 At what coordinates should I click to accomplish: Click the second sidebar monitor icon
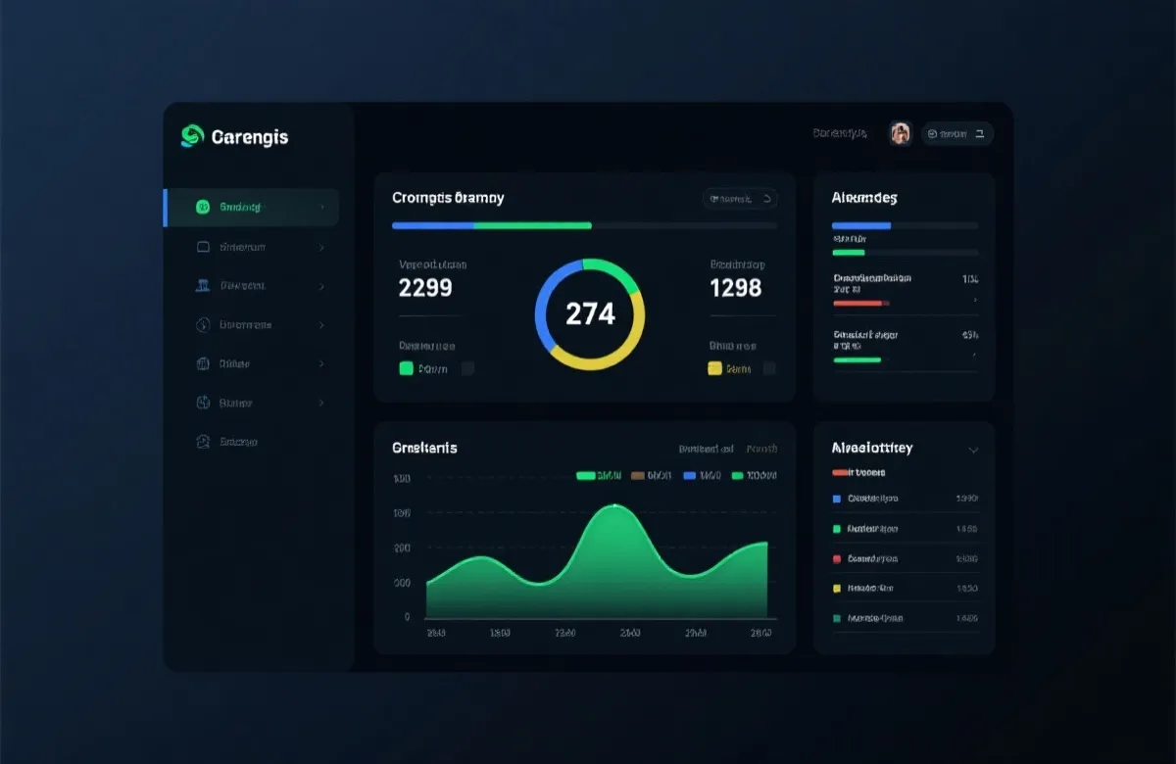(203, 247)
